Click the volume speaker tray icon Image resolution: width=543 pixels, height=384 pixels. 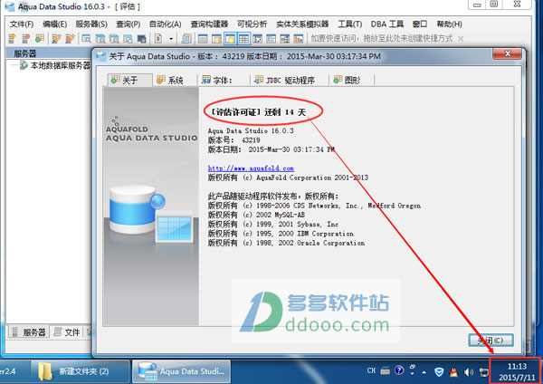coord(469,372)
